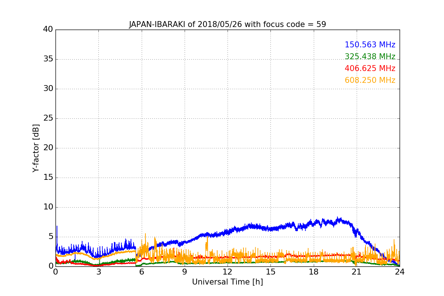
Task: Click the chart title JAPAN-IBARAKI of 2018/05/26
Action: coord(228,25)
